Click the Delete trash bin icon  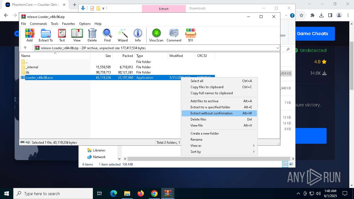pos(92,35)
